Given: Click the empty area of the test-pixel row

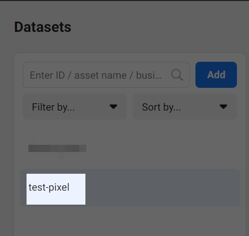Looking at the screenshot, I should pyautogui.click(x=163, y=188).
